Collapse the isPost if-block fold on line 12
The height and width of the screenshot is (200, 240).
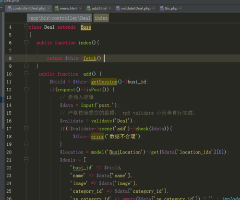pos(26,89)
